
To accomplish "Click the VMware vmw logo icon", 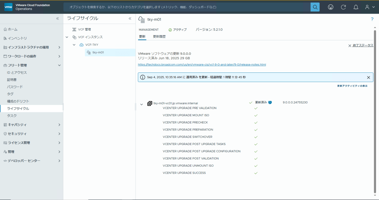I will (x=8, y=7).
